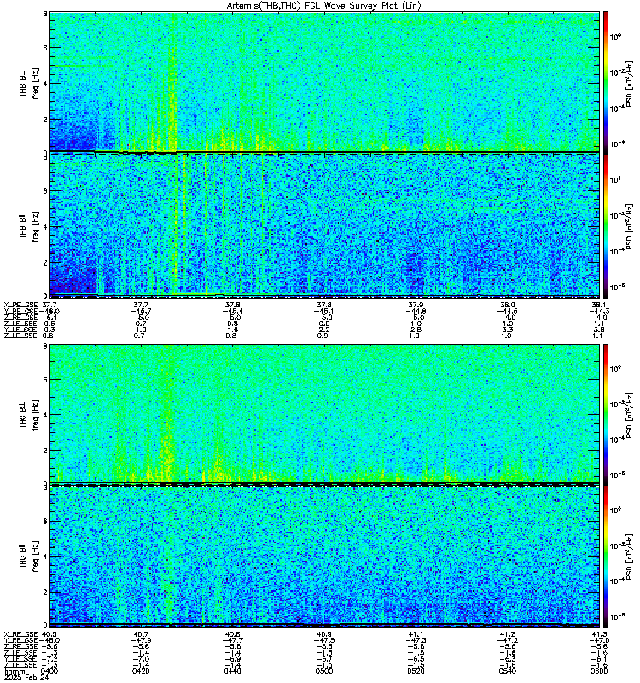This screenshot has height=683, width=640.
Task: Click the THC X_RE_GSE value 40.9
Action: pos(324,634)
